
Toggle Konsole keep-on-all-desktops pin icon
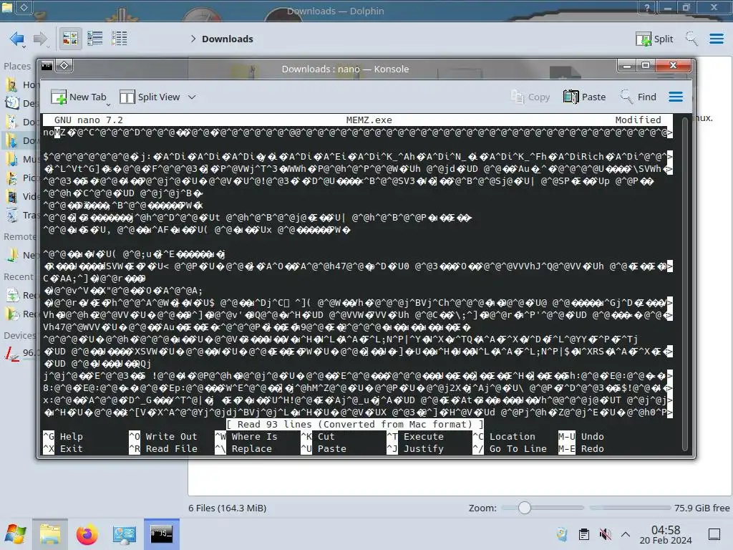click(64, 66)
